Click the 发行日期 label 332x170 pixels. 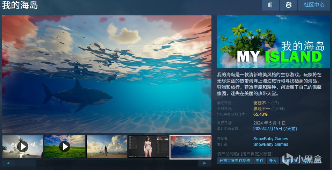tap(225, 123)
